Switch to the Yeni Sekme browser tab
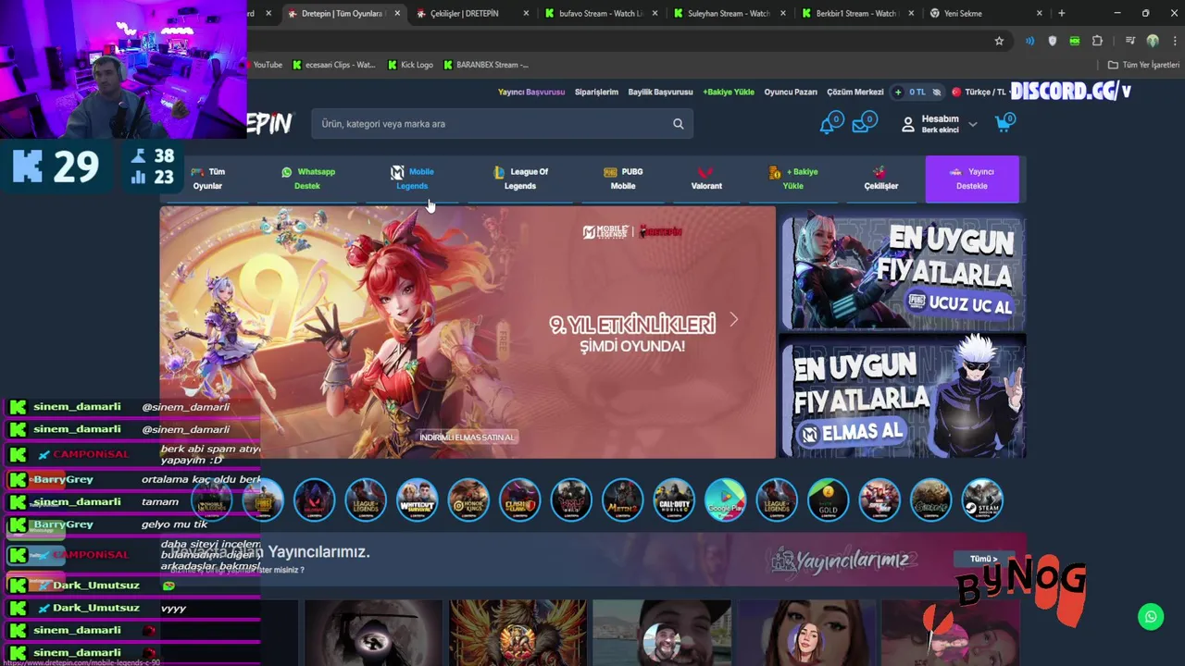The image size is (1185, 666). 985,13
